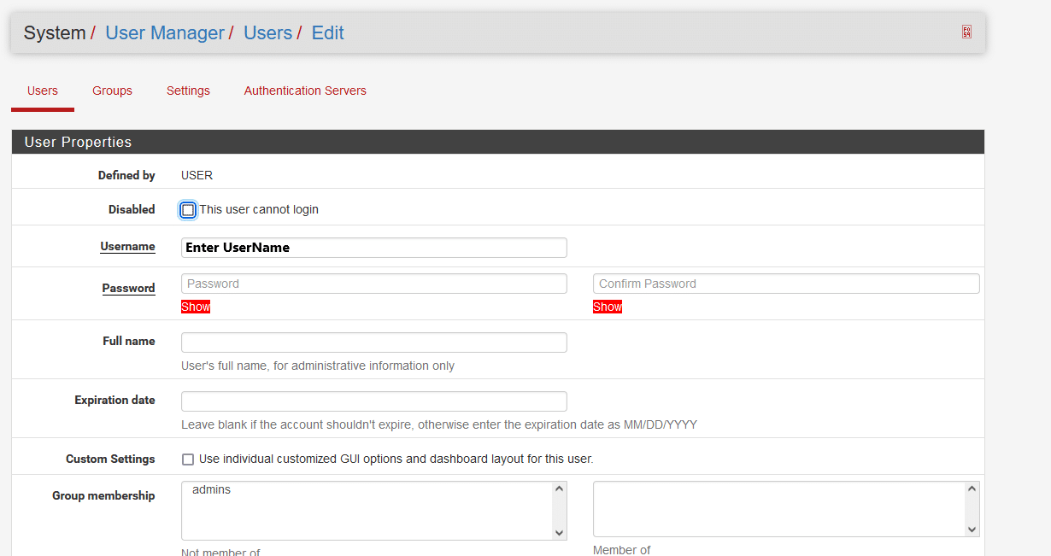Focus the Username input field
The image size is (1051, 556).
point(374,248)
